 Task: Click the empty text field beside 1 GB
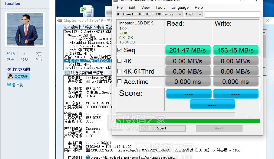(232, 14)
